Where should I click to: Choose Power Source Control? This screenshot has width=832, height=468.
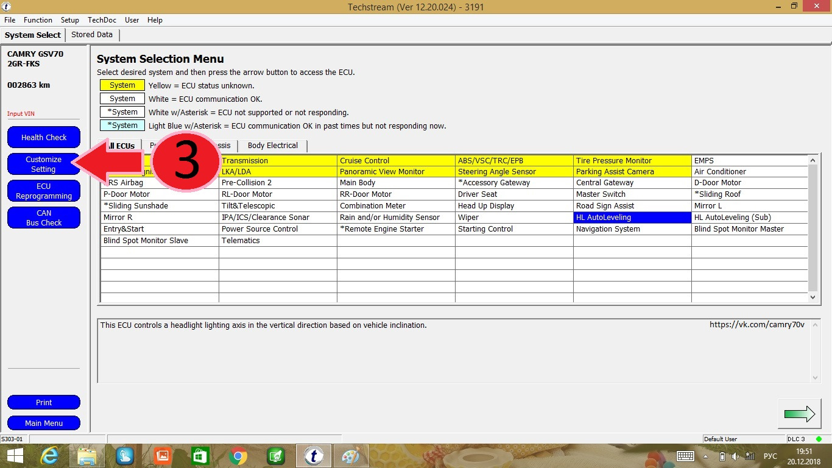(278, 229)
